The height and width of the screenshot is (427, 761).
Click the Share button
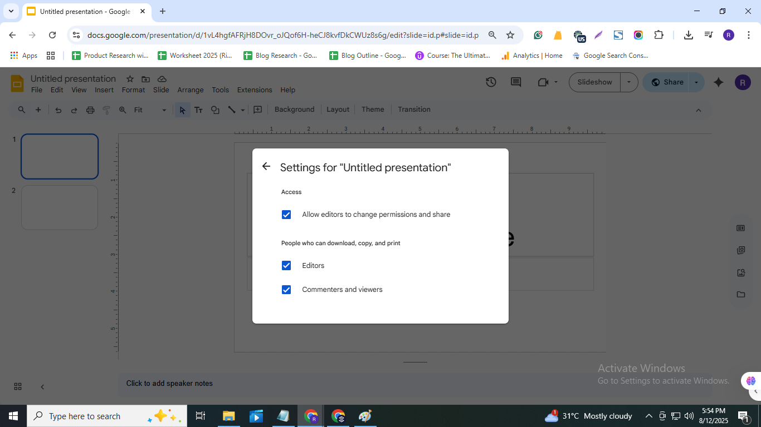(x=667, y=82)
